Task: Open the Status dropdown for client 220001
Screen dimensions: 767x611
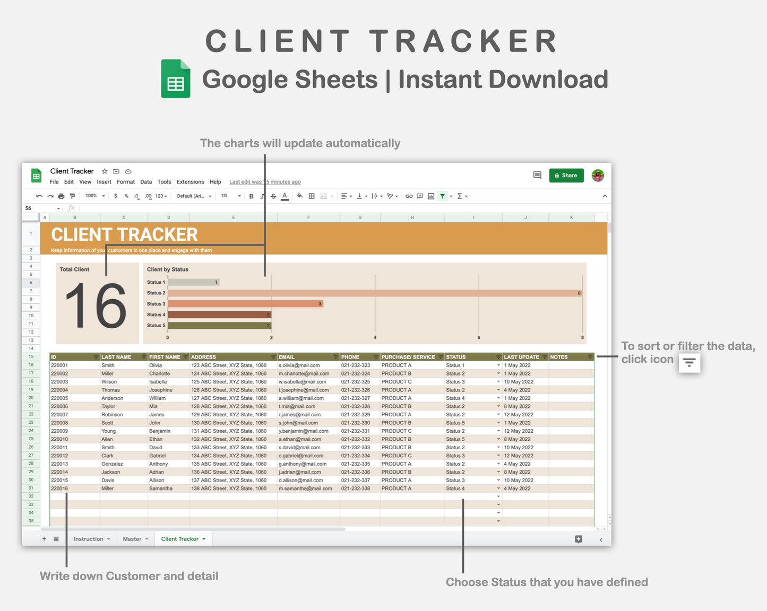Action: (497, 365)
